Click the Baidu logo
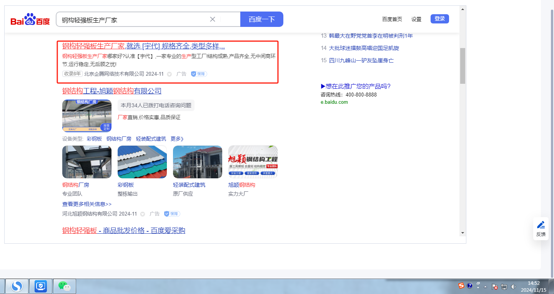This screenshot has height=294, width=554. pos(30,19)
